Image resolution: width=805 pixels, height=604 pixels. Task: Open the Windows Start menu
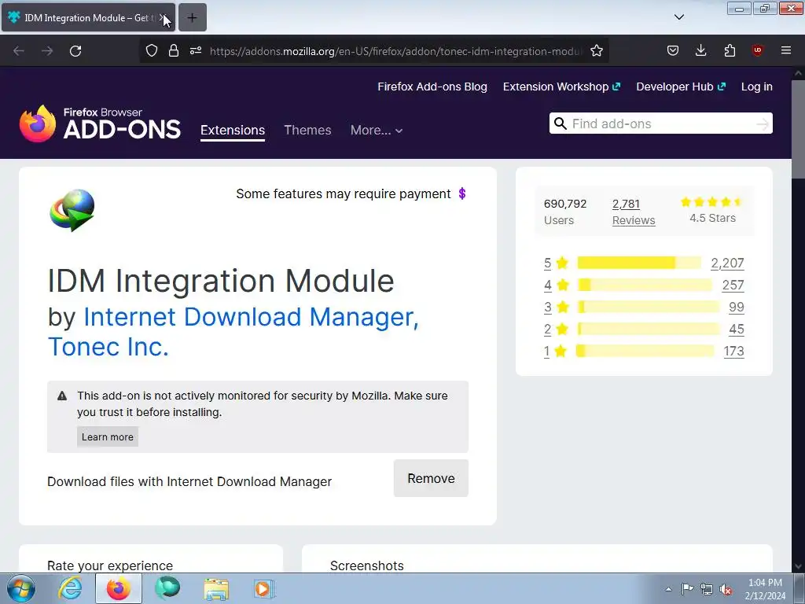21,588
